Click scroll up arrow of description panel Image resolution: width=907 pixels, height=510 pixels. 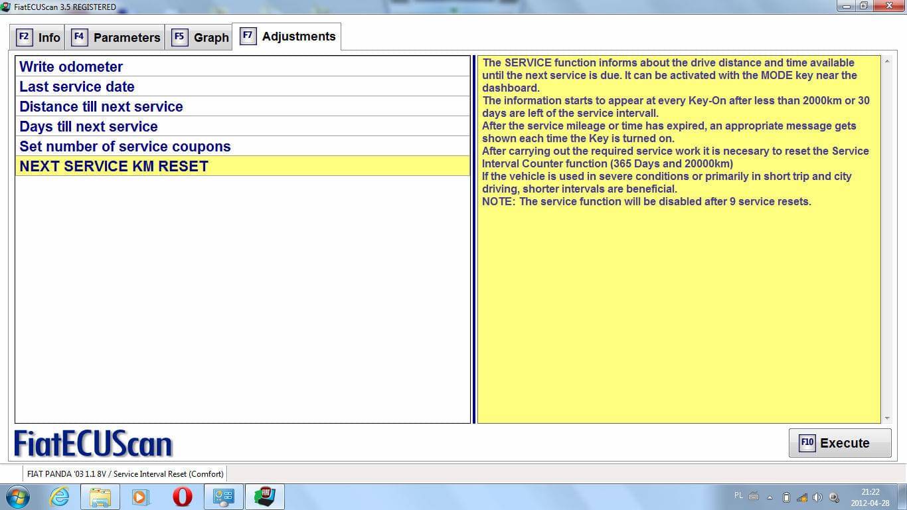(887, 62)
